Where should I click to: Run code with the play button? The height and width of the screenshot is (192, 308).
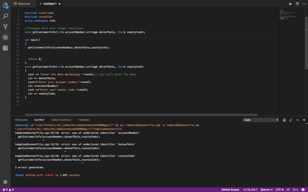[290, 4]
